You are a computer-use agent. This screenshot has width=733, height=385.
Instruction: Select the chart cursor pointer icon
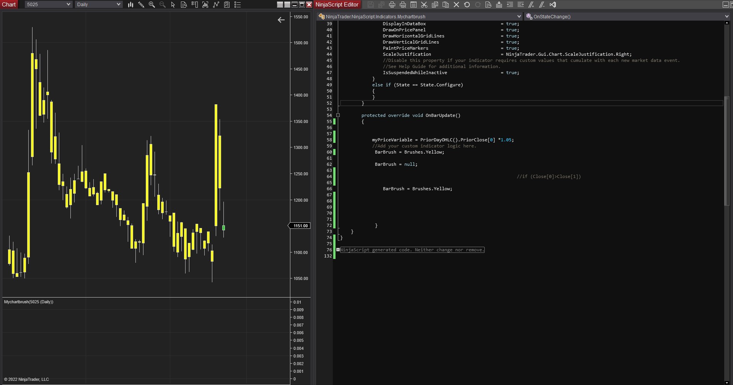(173, 5)
